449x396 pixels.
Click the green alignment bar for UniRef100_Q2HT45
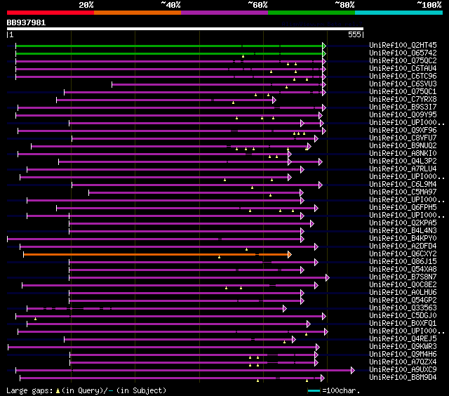(169, 46)
